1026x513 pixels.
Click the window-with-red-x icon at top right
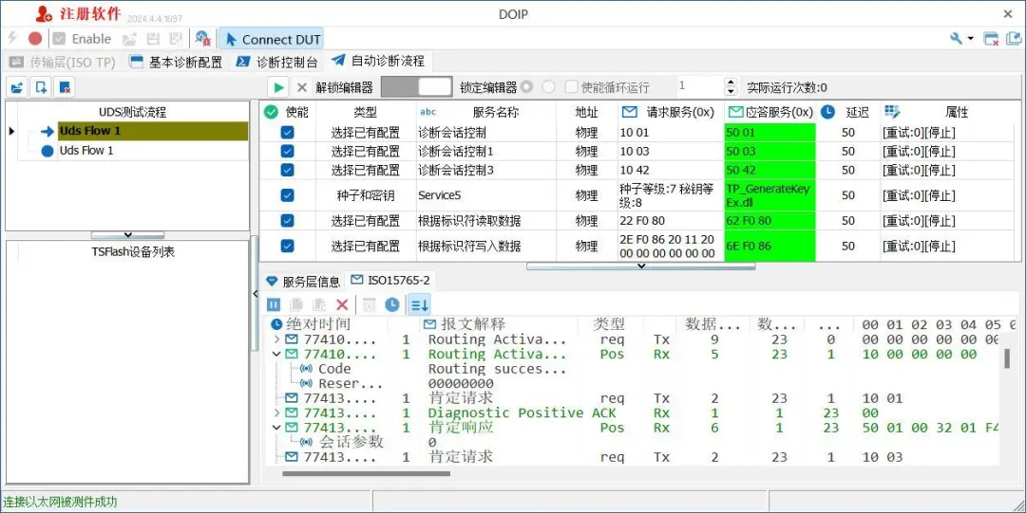[991, 39]
